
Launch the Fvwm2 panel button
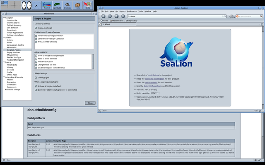(47, 5)
